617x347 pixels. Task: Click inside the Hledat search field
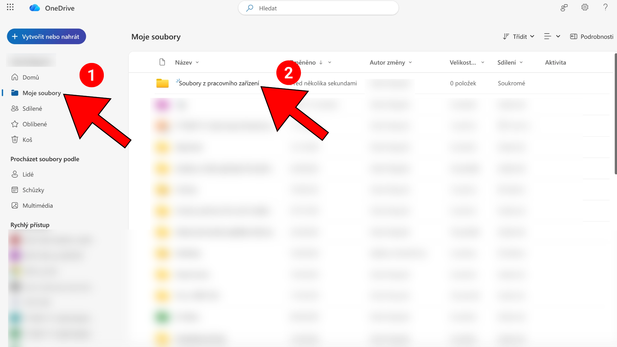coord(318,8)
